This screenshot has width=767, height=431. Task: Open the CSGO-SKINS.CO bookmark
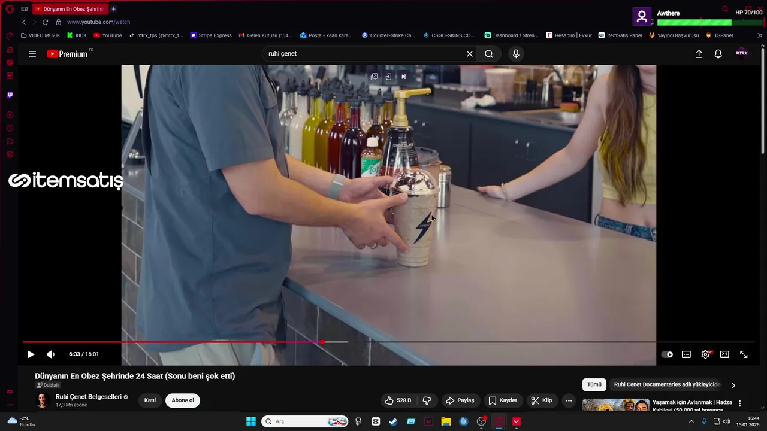(449, 35)
